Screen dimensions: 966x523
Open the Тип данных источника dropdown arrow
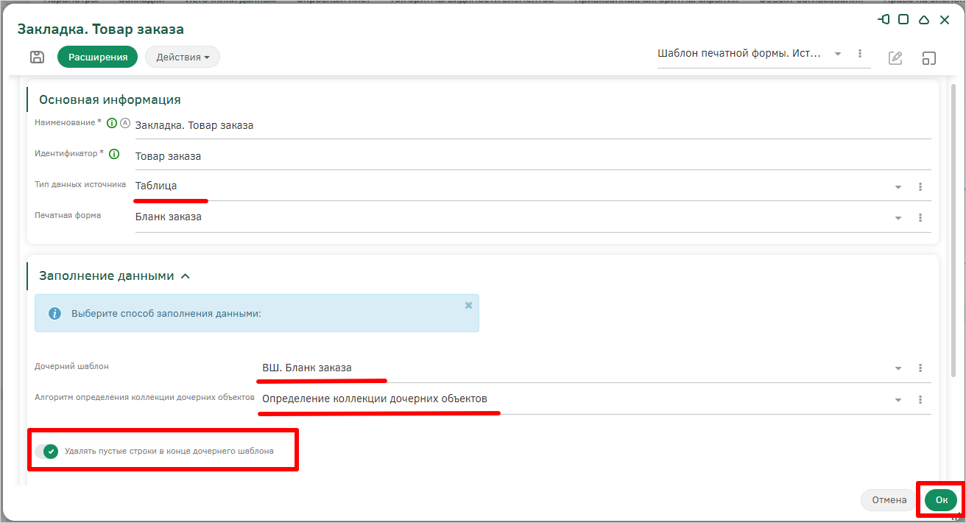coord(898,187)
